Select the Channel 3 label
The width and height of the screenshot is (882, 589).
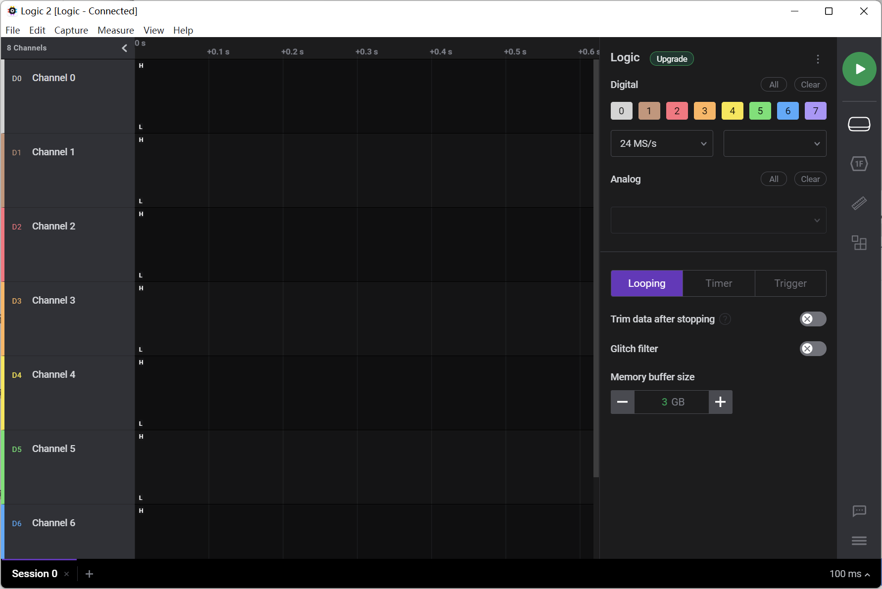(x=53, y=300)
